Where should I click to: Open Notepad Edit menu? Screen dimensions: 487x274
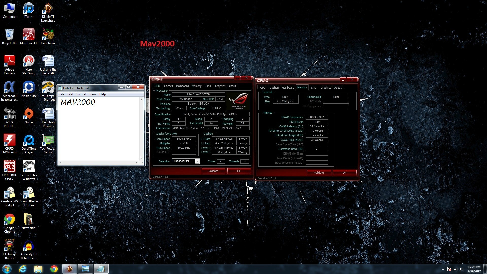click(70, 94)
